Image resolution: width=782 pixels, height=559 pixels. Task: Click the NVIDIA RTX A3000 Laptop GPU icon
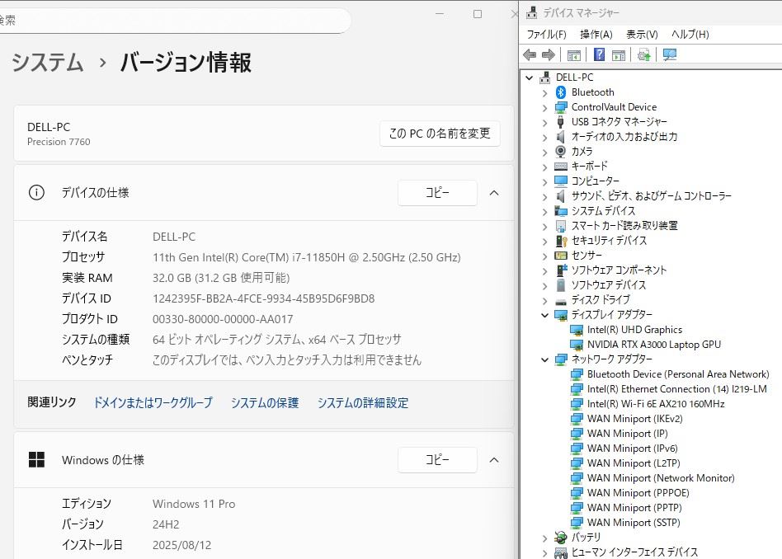pyautogui.click(x=577, y=345)
